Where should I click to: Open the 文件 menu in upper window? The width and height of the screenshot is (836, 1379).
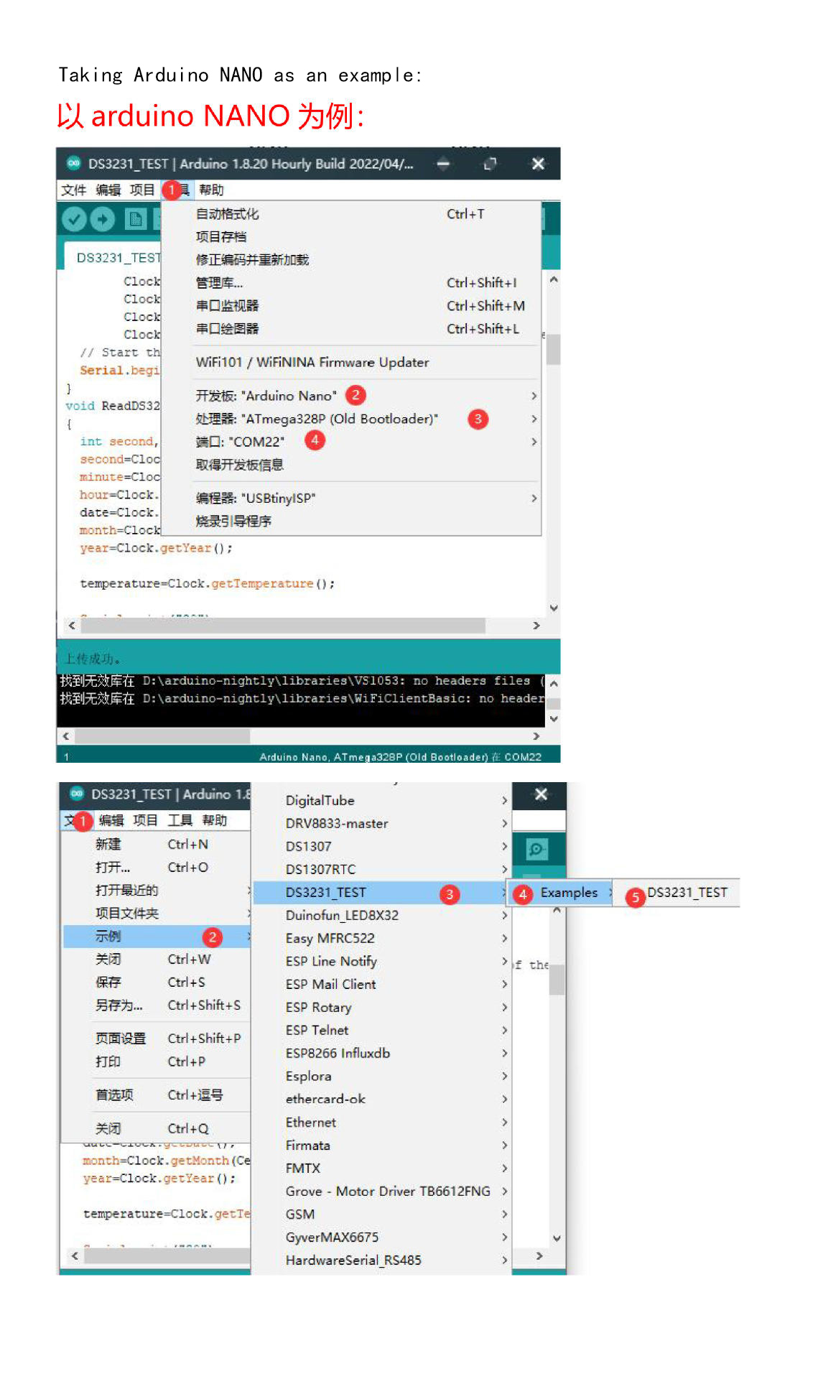click(73, 190)
